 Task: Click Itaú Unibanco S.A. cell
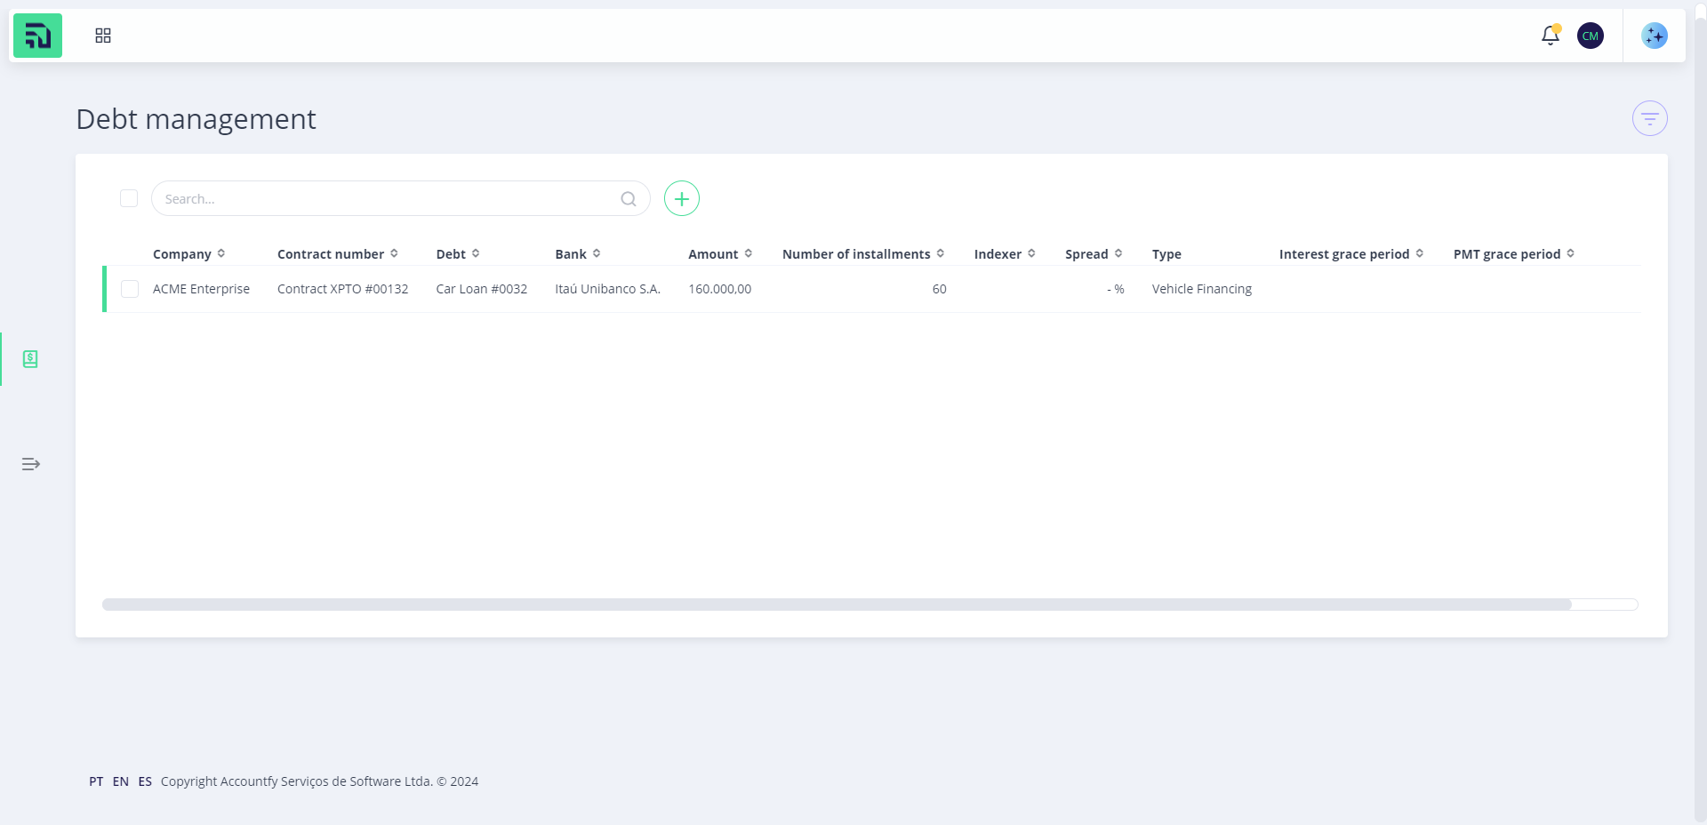tap(608, 289)
